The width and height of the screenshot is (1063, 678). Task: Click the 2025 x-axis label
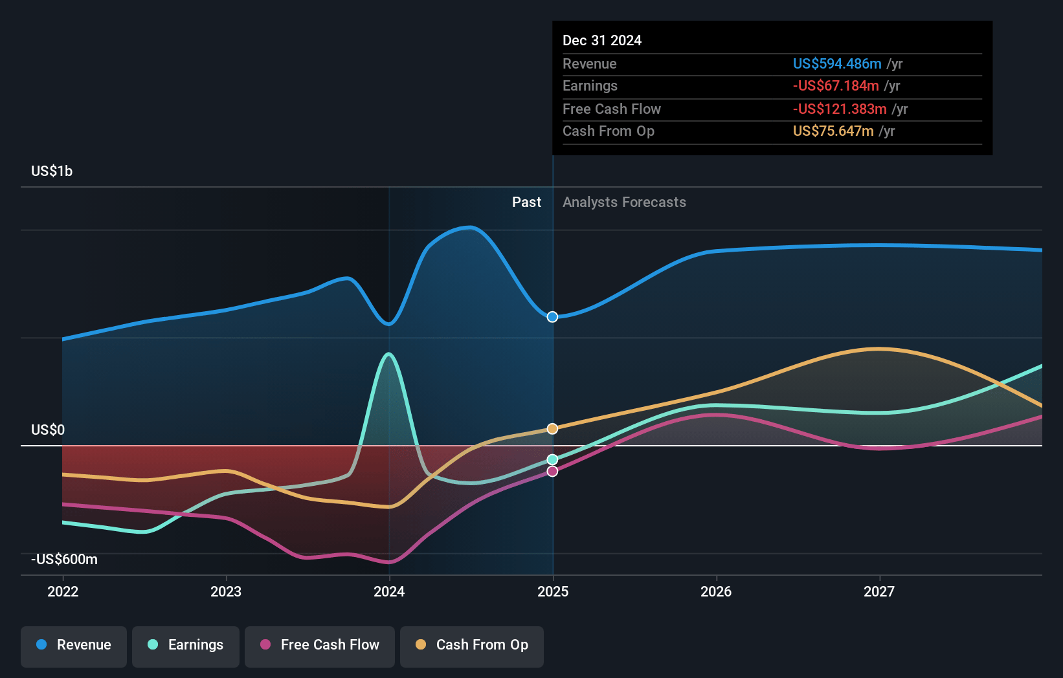pos(553,591)
